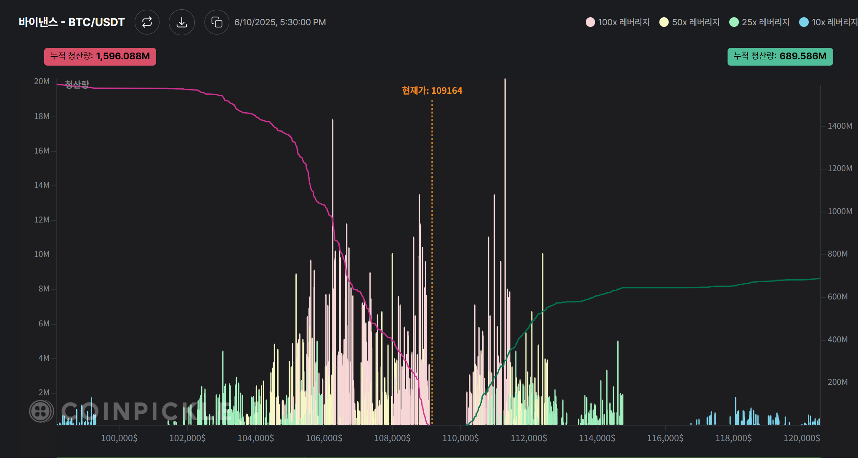Click the 114,000$ x-axis label
Image resolution: width=858 pixels, height=458 pixels.
[597, 438]
